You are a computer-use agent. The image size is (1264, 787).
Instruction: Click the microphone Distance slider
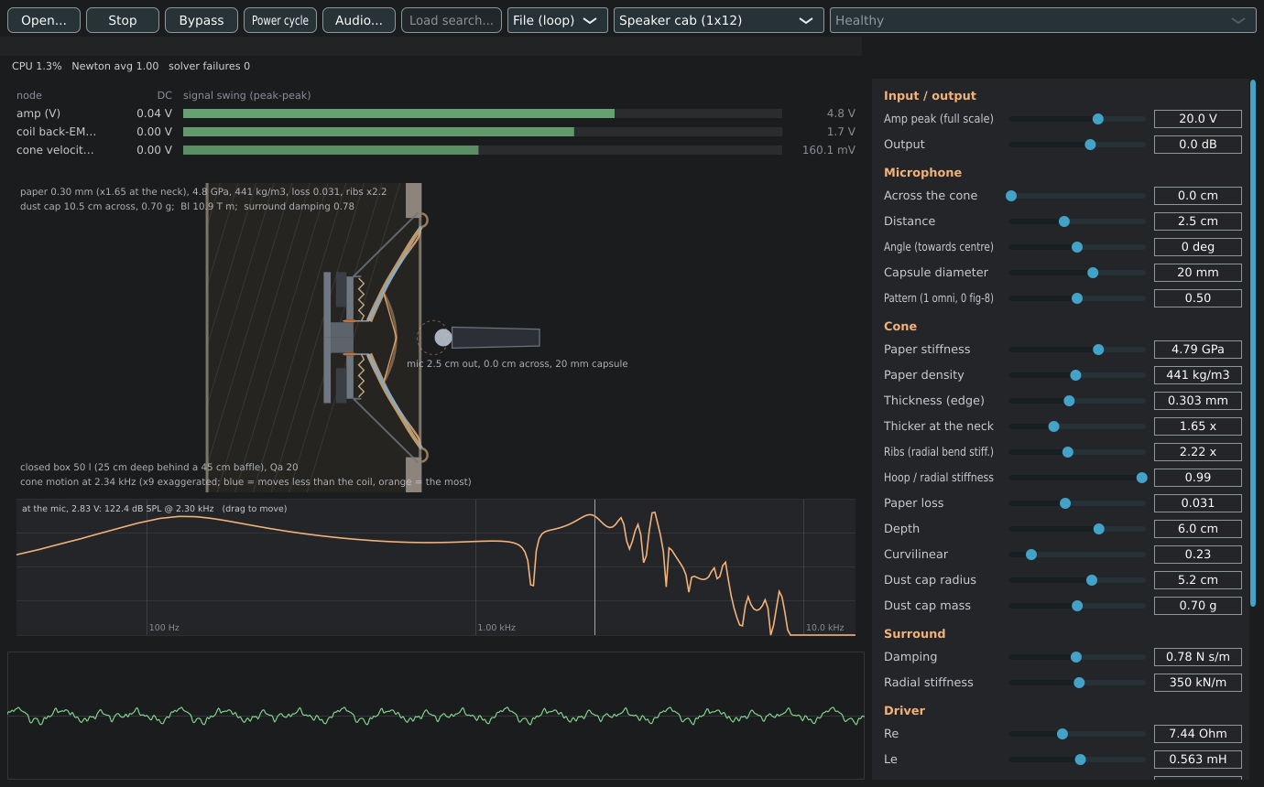1077,221
